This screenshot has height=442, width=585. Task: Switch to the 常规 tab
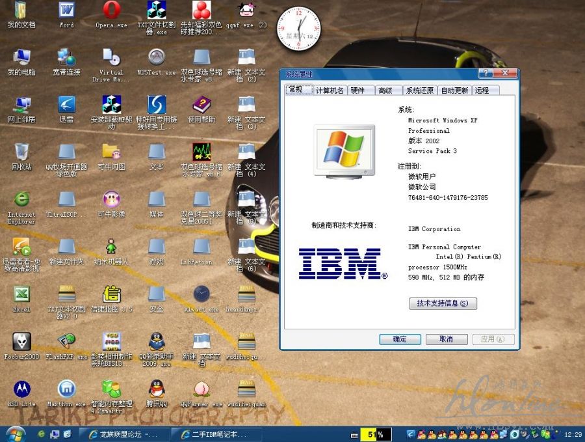coord(299,90)
